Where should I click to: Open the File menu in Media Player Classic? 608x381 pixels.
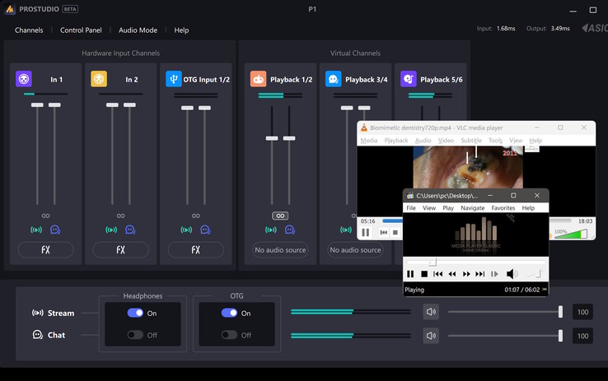411,208
